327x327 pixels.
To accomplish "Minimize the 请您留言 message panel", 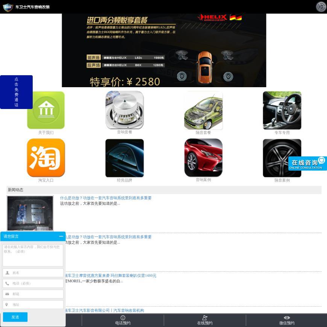I will pyautogui.click(x=61, y=236).
